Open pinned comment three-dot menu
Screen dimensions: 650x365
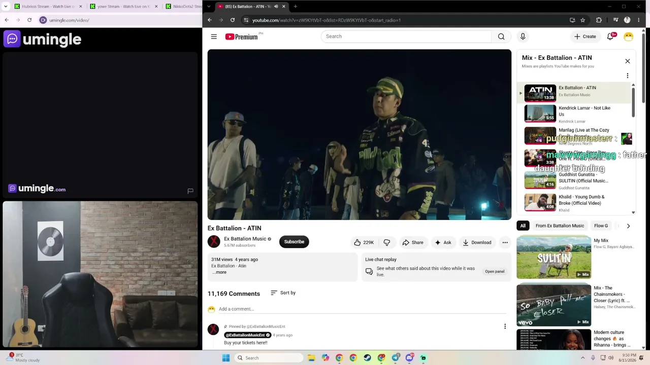point(505,326)
